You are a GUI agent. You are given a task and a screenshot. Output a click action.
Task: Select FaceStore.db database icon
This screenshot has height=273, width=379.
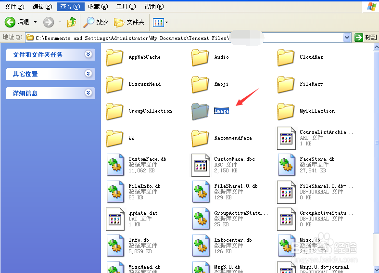[287, 165]
